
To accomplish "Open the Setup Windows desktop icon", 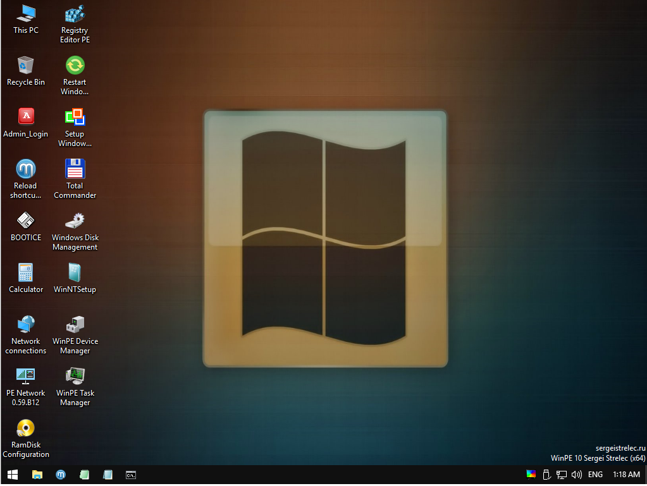I will click(x=75, y=117).
